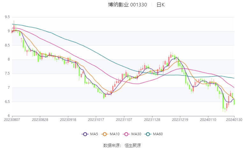244x148 pixels.
Task: Hide the MA30 line via its label
Action: click(136, 134)
